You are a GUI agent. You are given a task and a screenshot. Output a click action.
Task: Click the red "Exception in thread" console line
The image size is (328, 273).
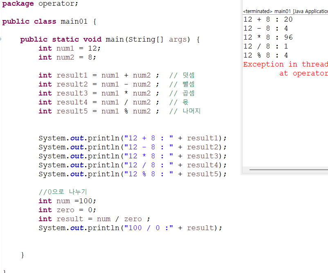tap(285, 64)
